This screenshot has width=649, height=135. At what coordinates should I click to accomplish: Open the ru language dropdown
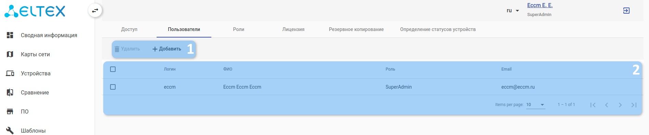coord(513,11)
